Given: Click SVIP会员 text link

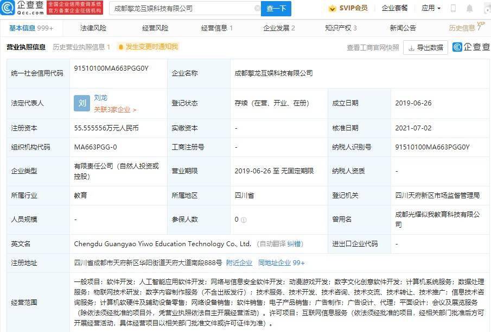Looking at the screenshot, I should coord(354,8).
